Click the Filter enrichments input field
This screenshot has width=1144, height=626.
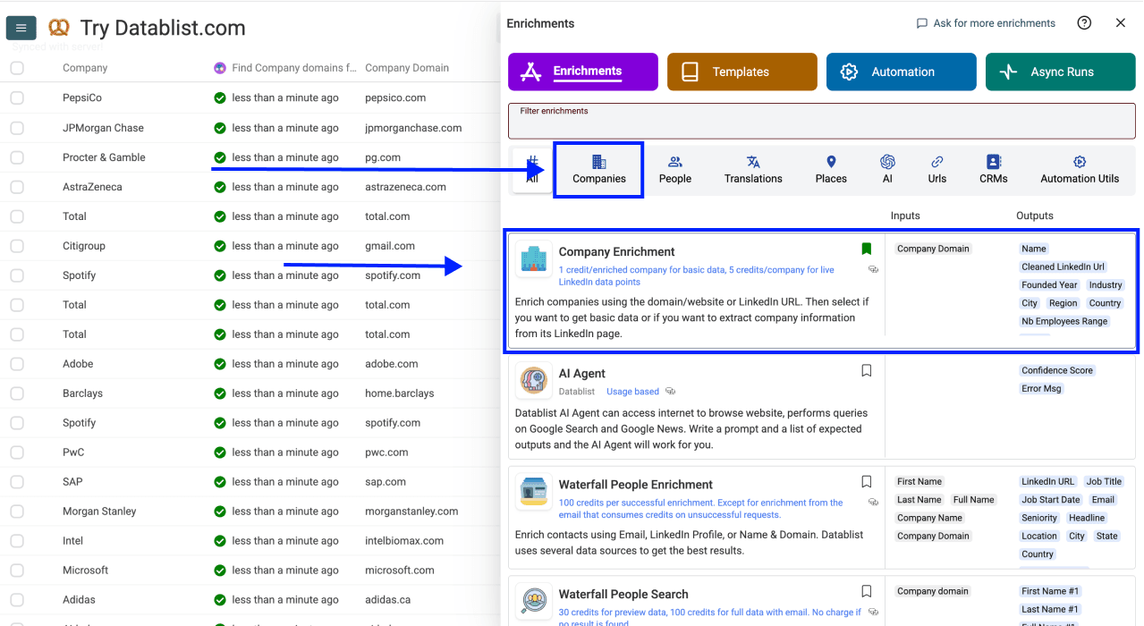(x=821, y=121)
